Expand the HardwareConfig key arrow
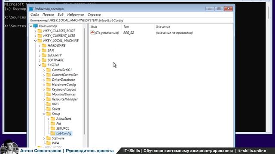 (x=44, y=85)
